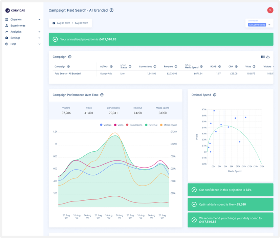This screenshot has height=238, width=280.
Task: Open help icon beside Campaign panel heading
Action: point(70,57)
